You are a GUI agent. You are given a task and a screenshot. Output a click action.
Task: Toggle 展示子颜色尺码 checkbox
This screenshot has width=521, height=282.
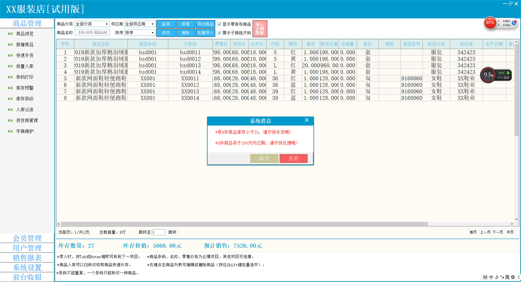tap(220, 33)
